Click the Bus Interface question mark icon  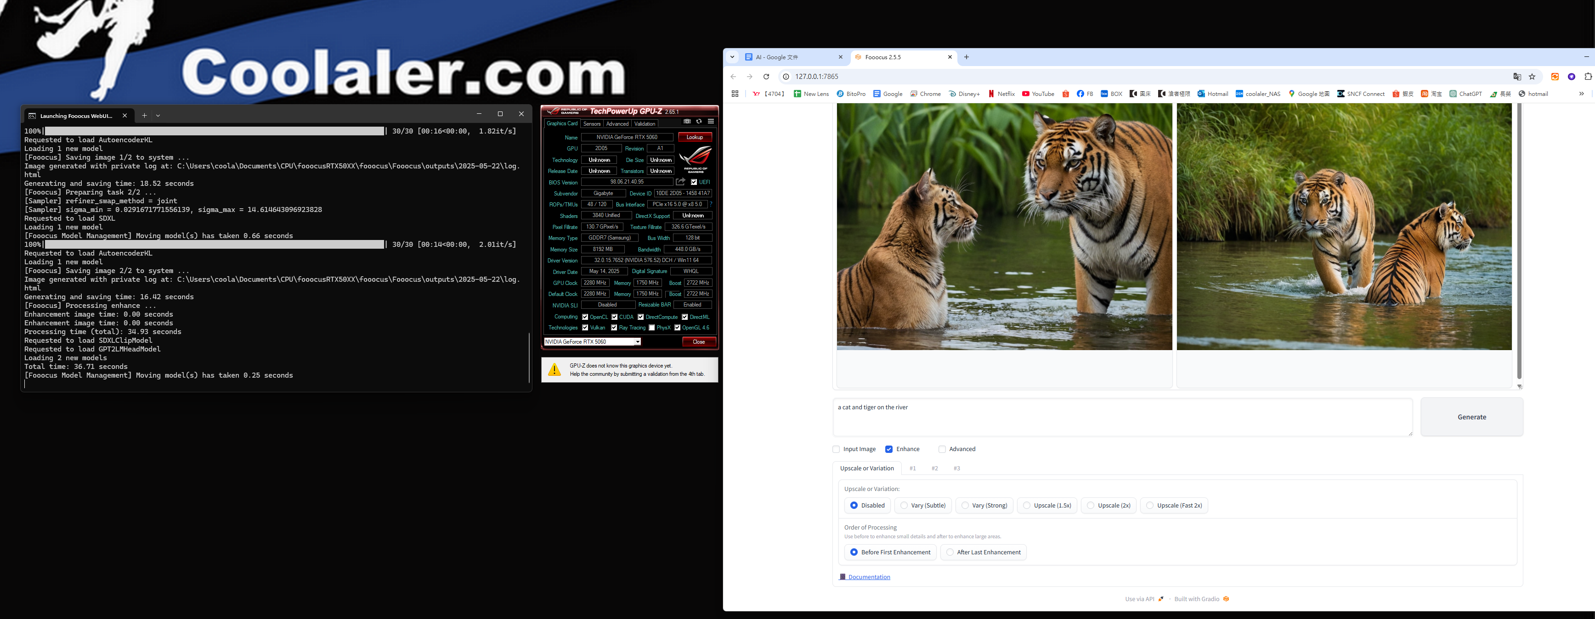(x=711, y=204)
